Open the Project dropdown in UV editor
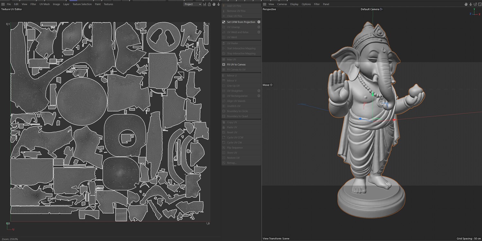 coord(193,4)
